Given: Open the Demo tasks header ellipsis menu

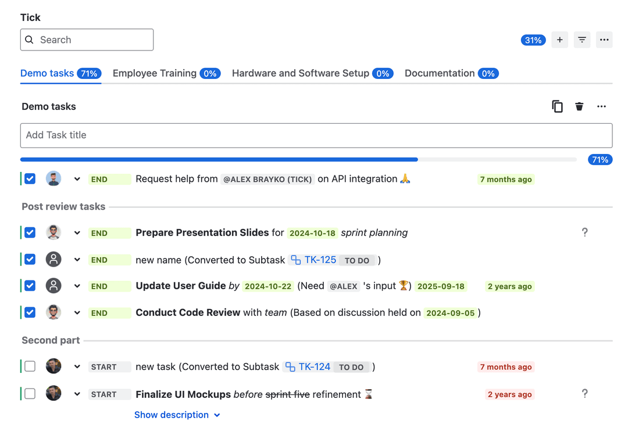Looking at the screenshot, I should pos(601,106).
